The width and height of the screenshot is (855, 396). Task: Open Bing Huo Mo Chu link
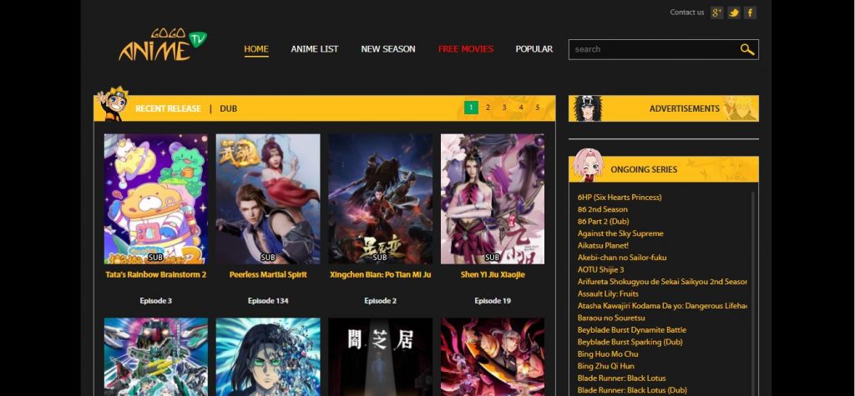[x=608, y=354]
